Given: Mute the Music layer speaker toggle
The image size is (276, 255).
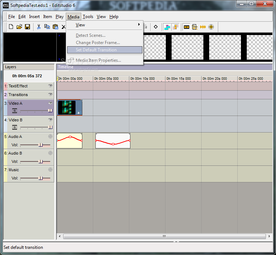Looking at the screenshot, I should [x=50, y=170].
